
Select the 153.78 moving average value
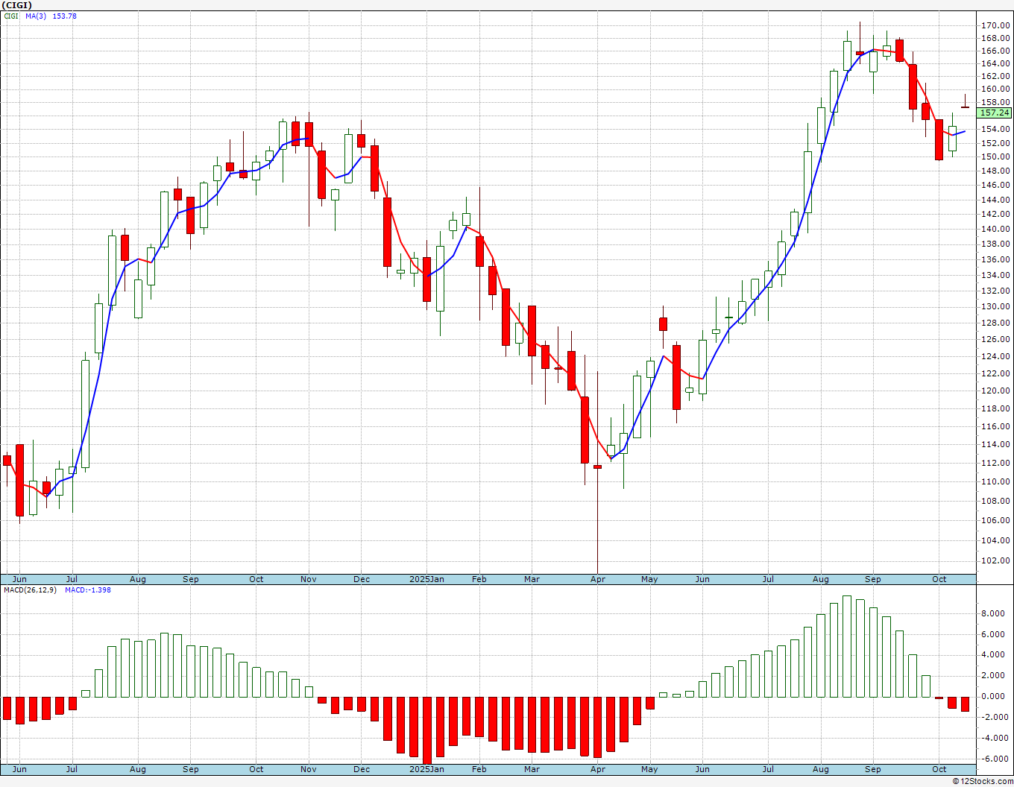click(64, 16)
